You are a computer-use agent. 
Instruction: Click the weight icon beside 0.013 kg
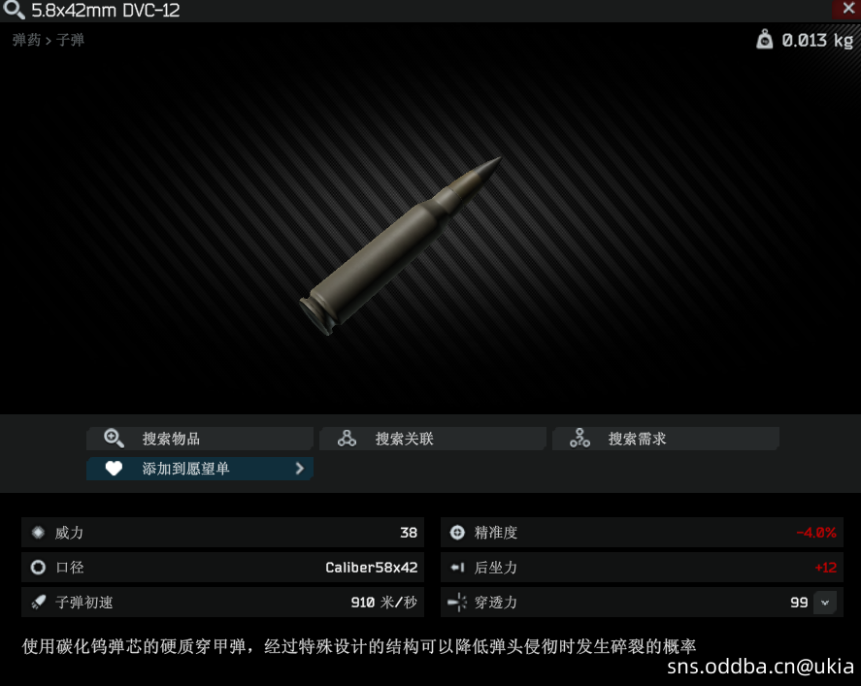click(x=765, y=40)
